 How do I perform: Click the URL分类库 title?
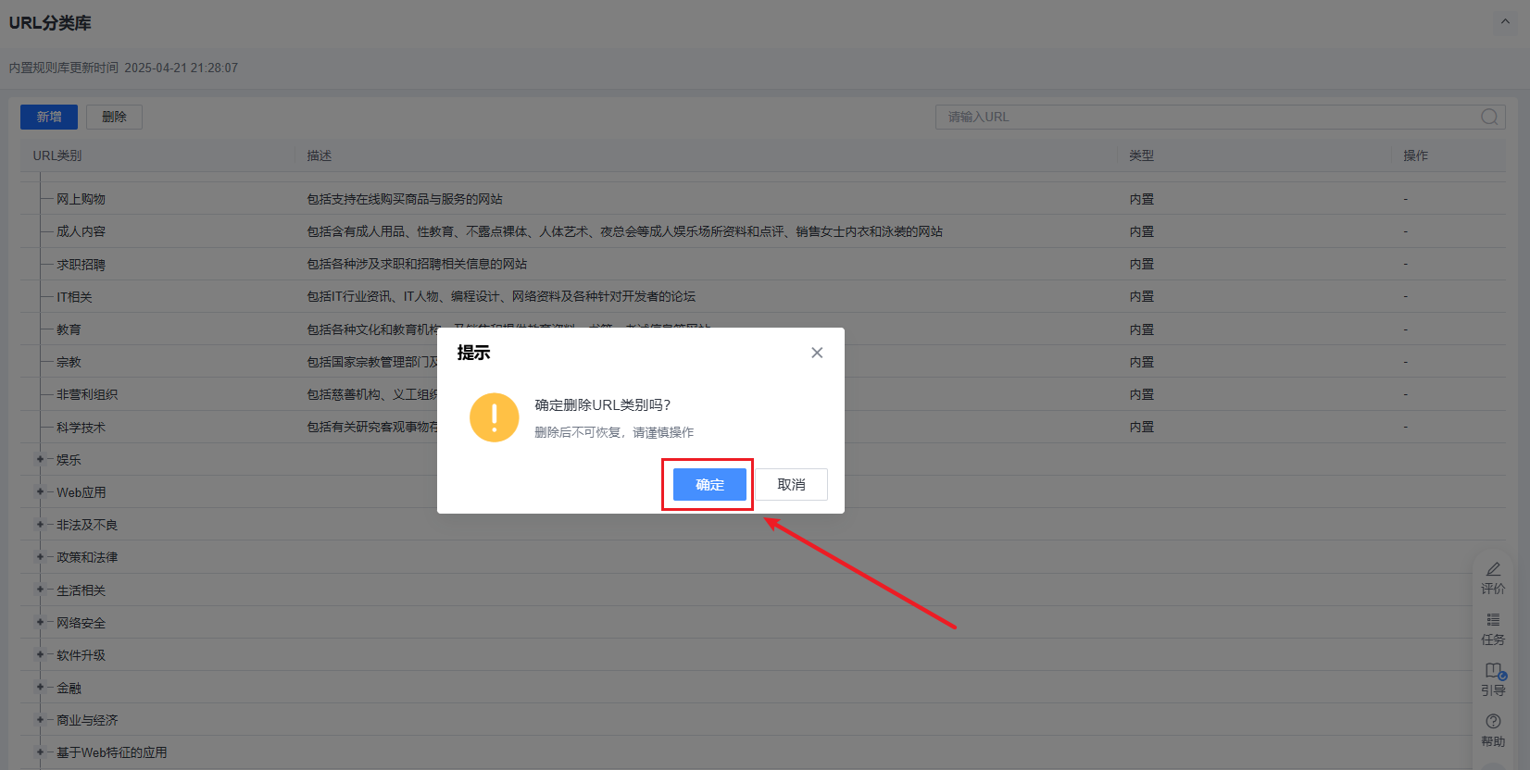tap(50, 22)
